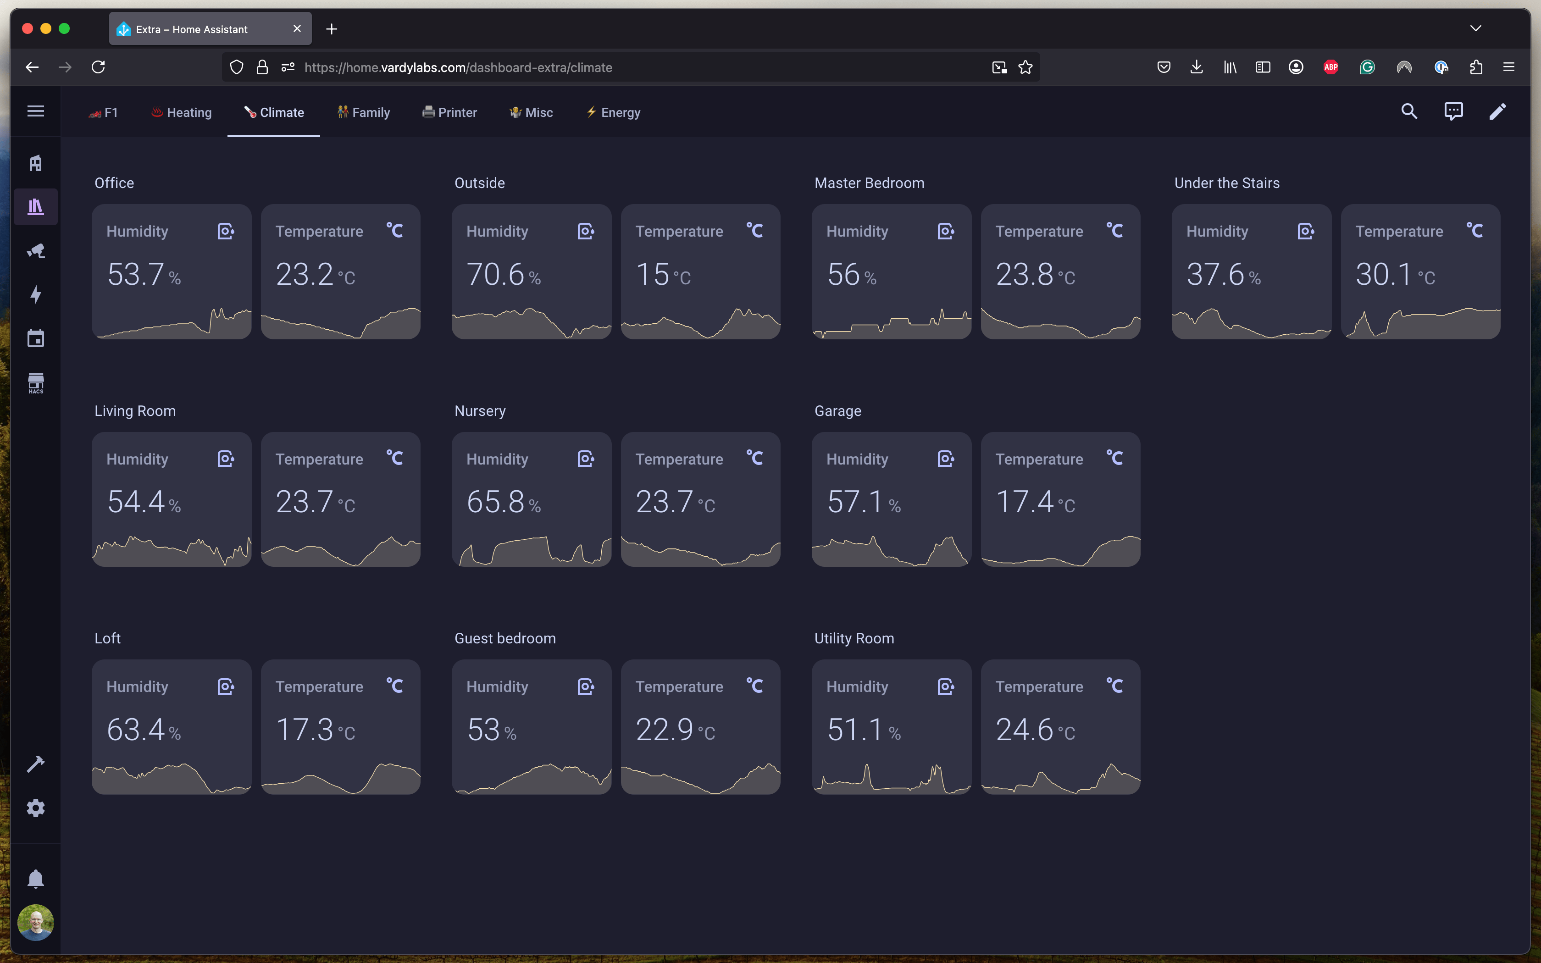1541x963 pixels.
Task: Switch to the Heating tab
Action: click(182, 113)
